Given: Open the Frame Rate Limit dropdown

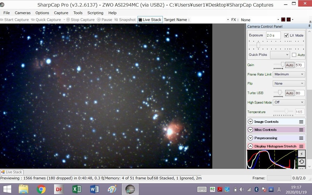Looking at the screenshot, I should tap(288, 74).
